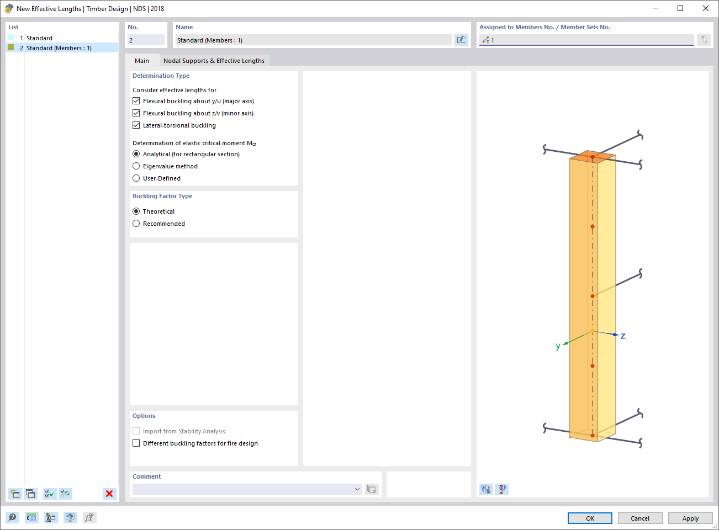The width and height of the screenshot is (719, 530).
Task: Choose Recommended buckling factor type
Action: click(136, 223)
